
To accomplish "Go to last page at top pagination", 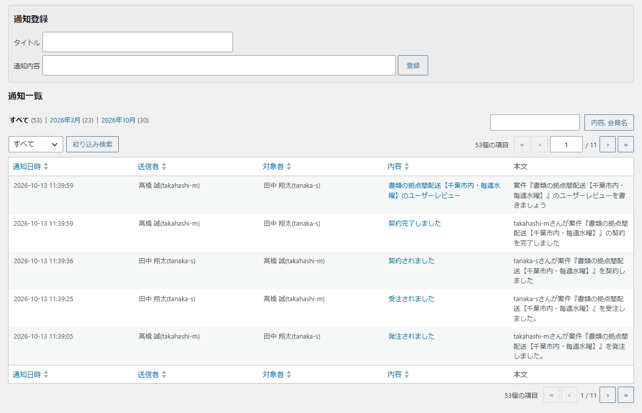I will 626,144.
